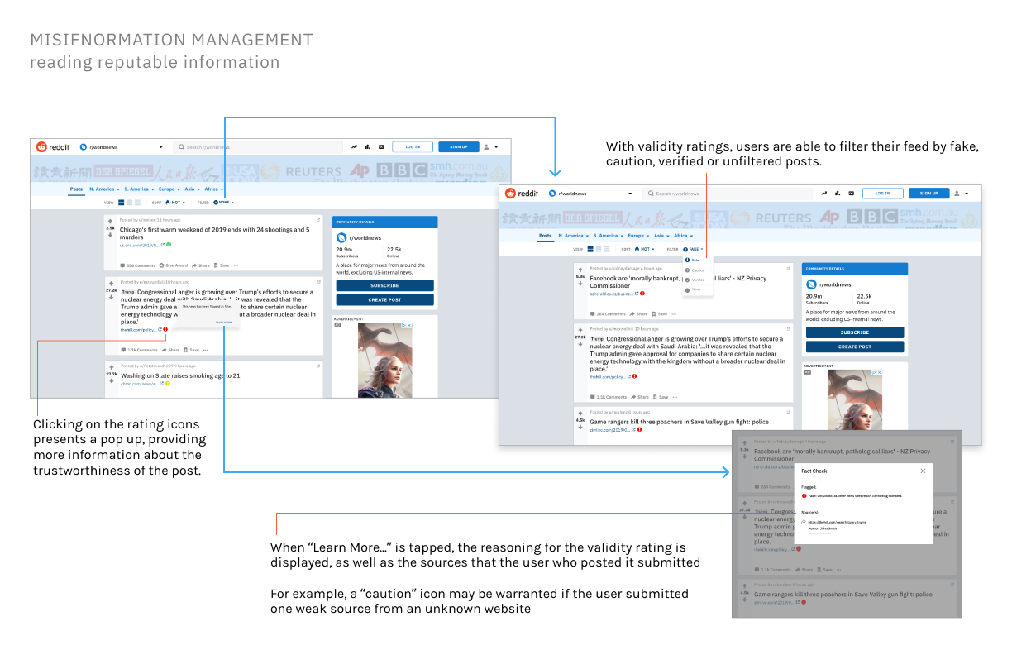
Task: Click yellow caution icon on Washington State post
Action: point(167,383)
